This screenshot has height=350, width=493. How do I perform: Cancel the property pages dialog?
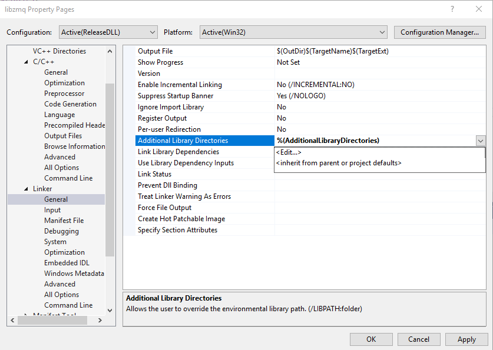coord(418,339)
